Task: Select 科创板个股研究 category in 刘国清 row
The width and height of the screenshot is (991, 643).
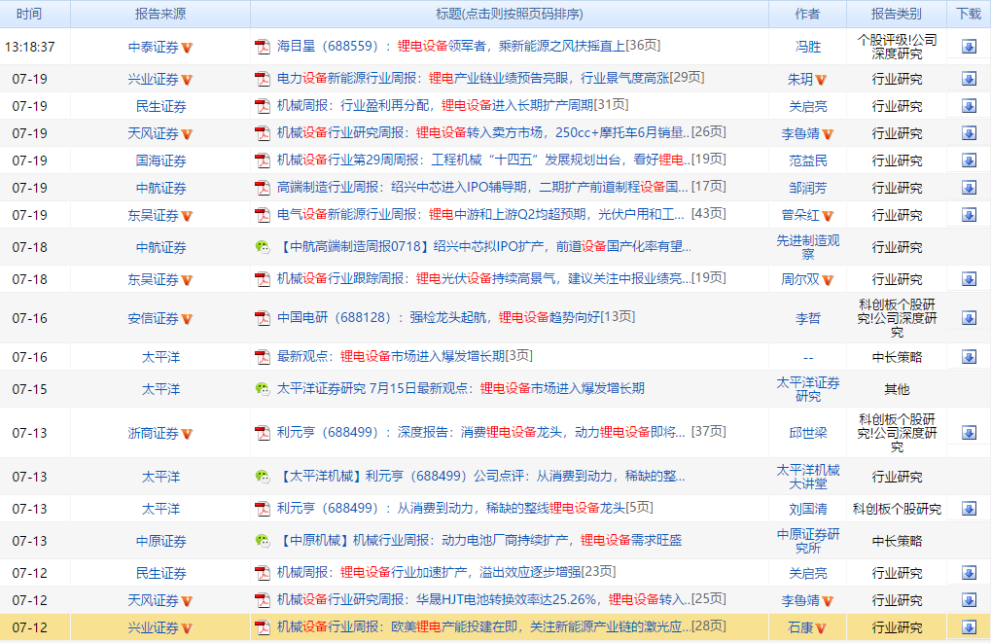Action: point(897,509)
